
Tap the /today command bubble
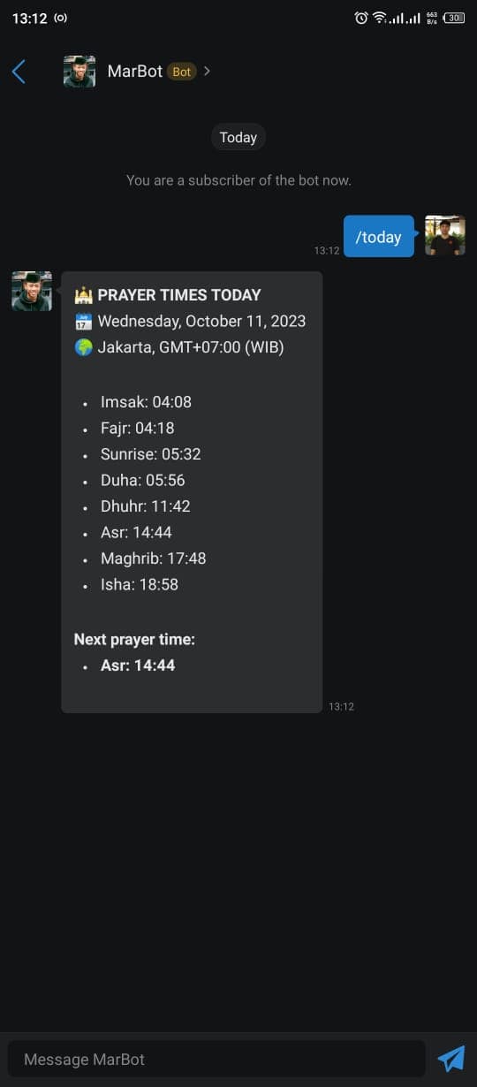click(x=379, y=236)
